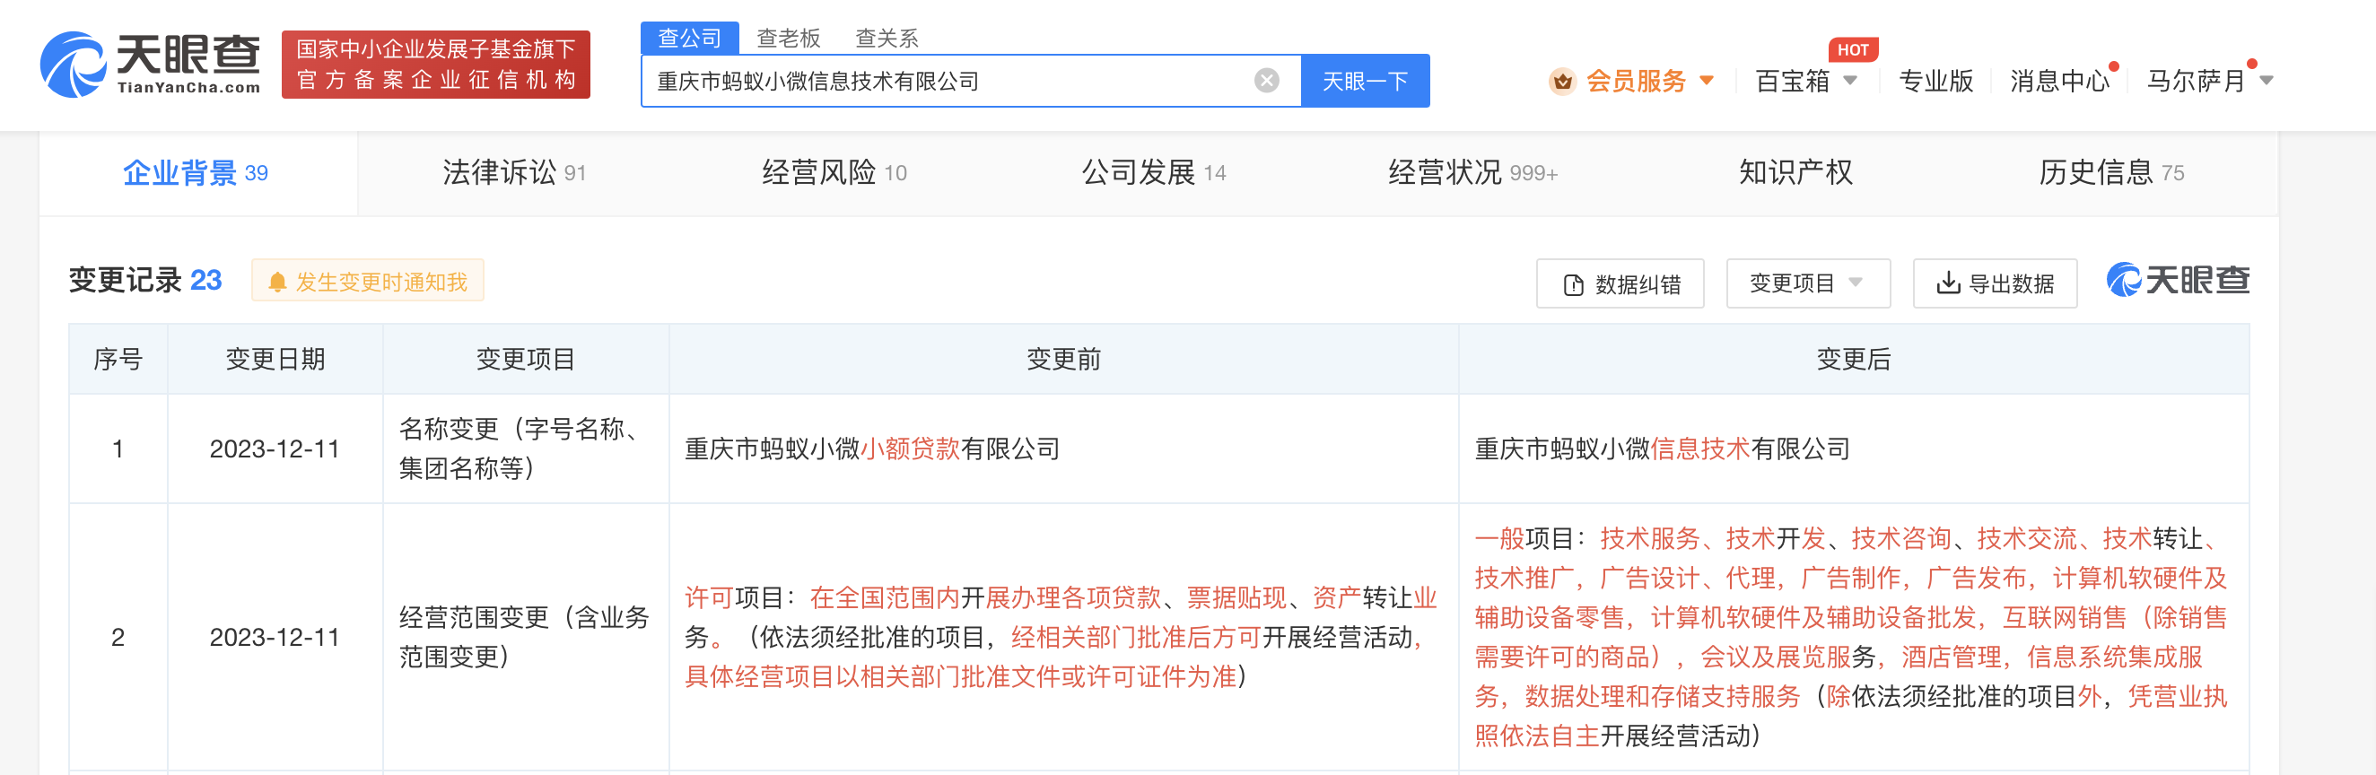This screenshot has height=775, width=2376.
Task: Click the 发生变更时通知我 button
Action: 368,281
